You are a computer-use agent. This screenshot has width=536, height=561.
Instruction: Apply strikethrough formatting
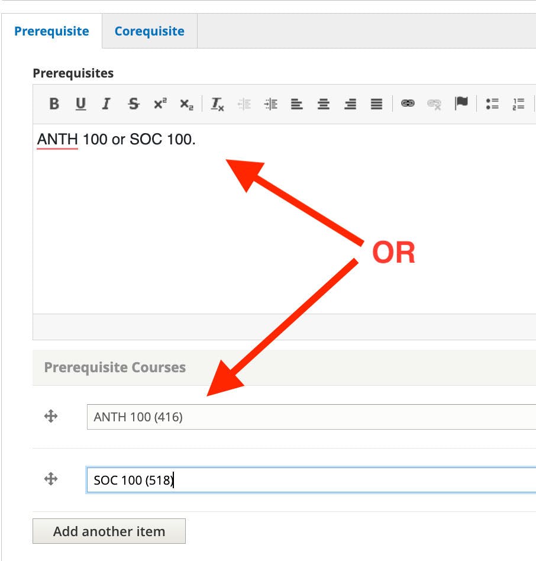(x=134, y=104)
